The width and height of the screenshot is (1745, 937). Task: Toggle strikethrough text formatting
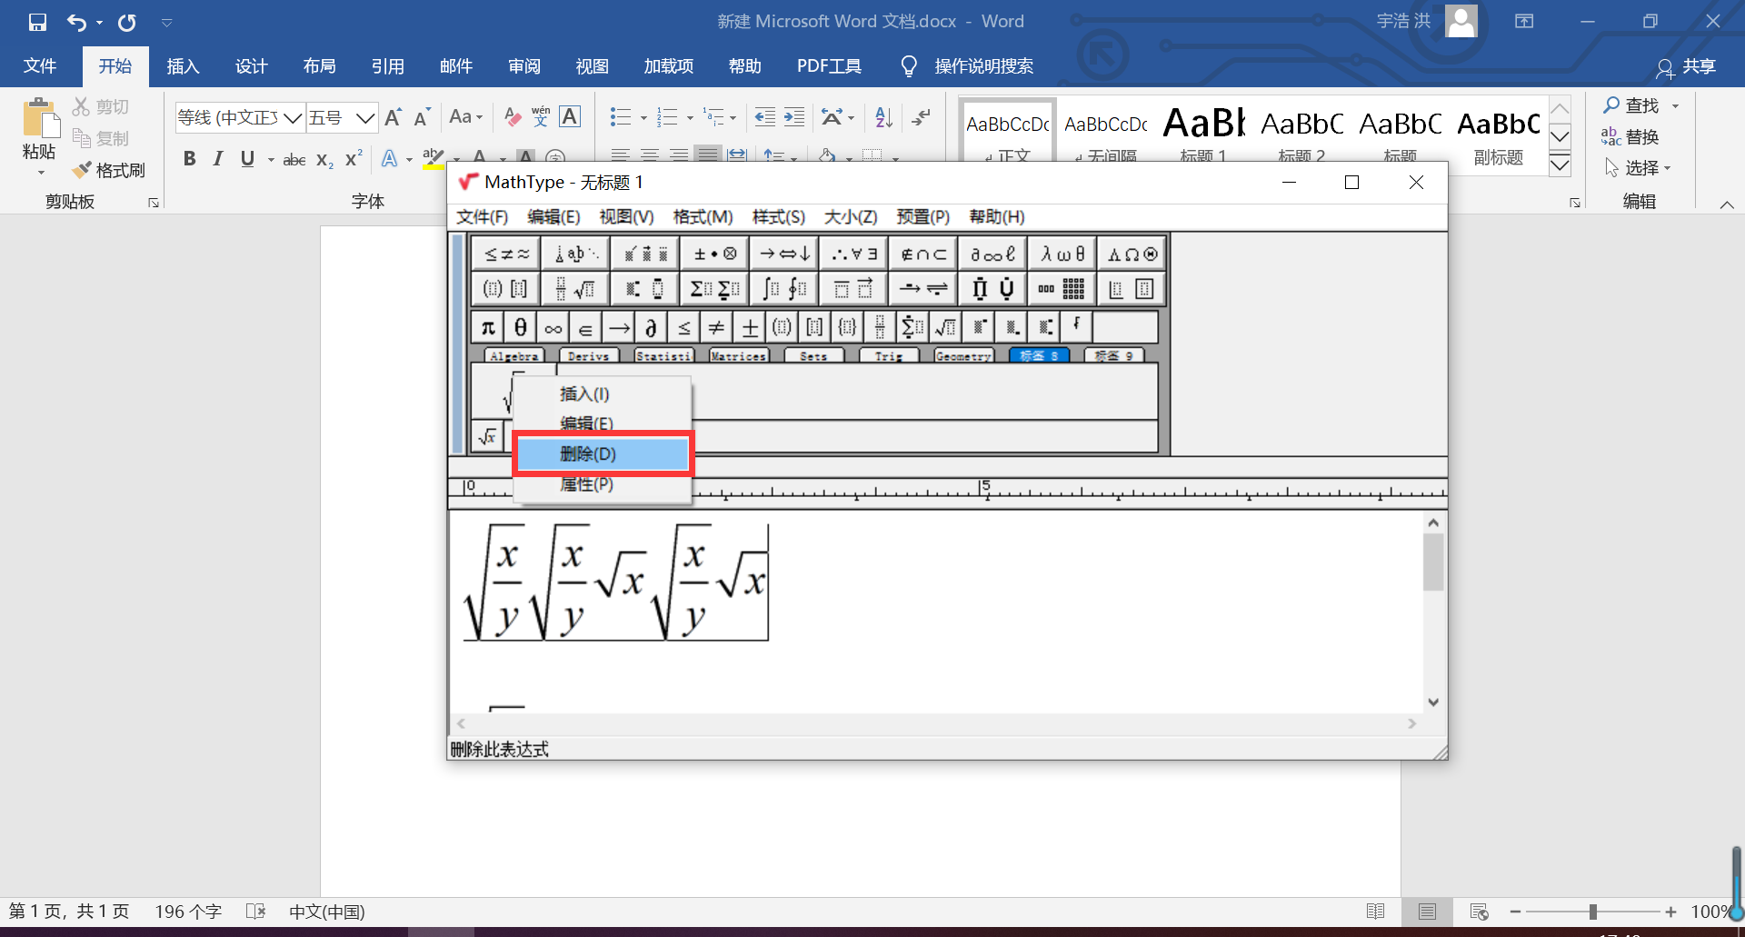pyautogui.click(x=294, y=160)
